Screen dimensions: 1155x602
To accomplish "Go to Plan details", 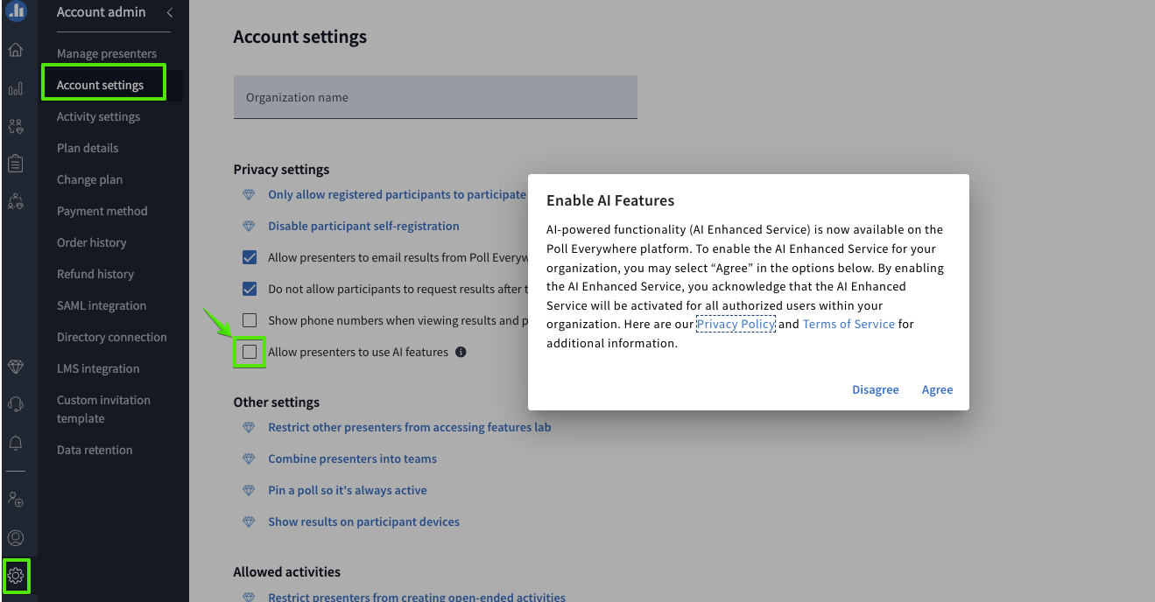I will click(x=88, y=148).
